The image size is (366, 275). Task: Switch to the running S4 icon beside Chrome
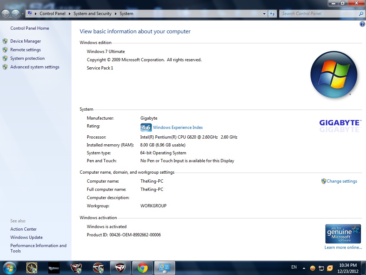[x=120, y=268]
